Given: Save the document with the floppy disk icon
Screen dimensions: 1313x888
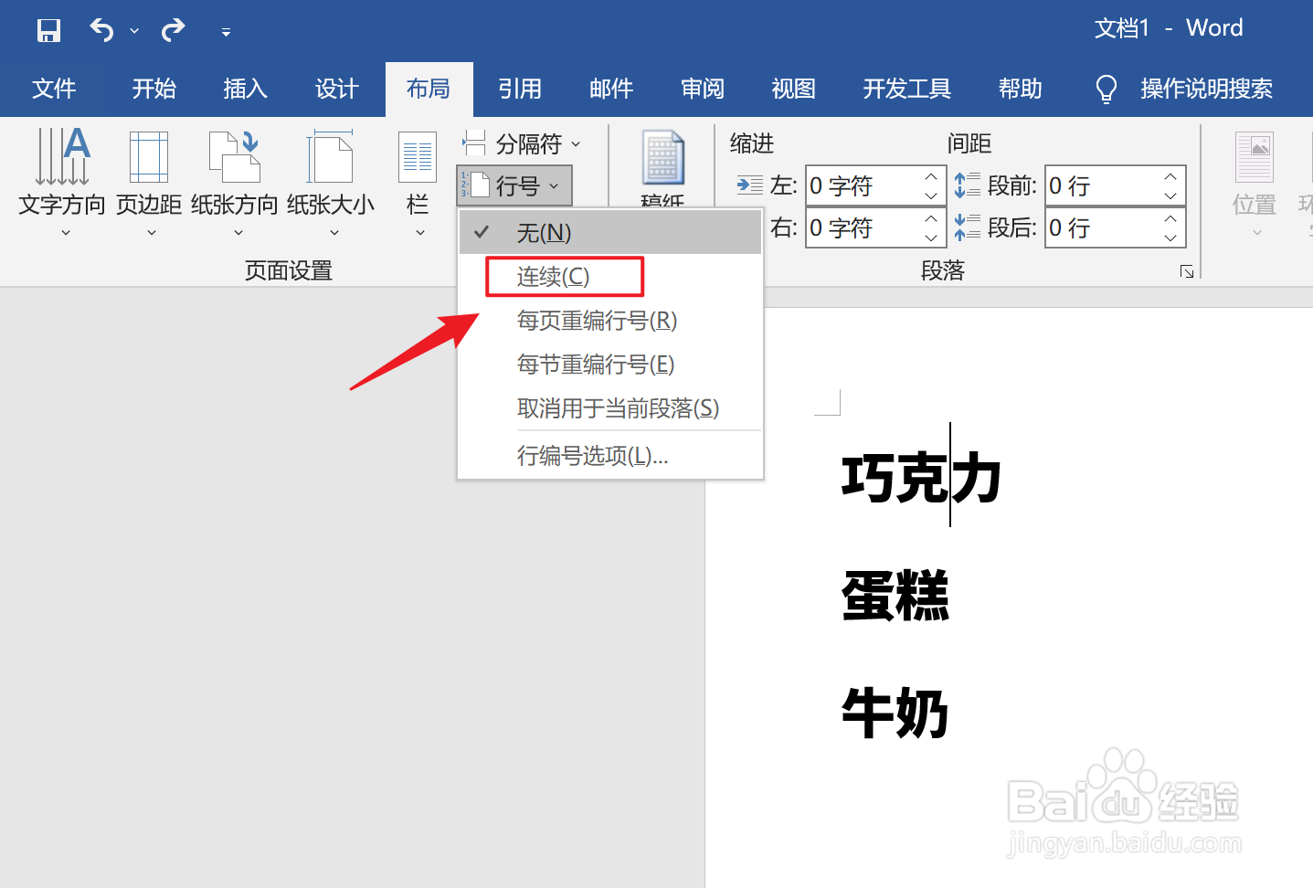Looking at the screenshot, I should click(x=48, y=30).
